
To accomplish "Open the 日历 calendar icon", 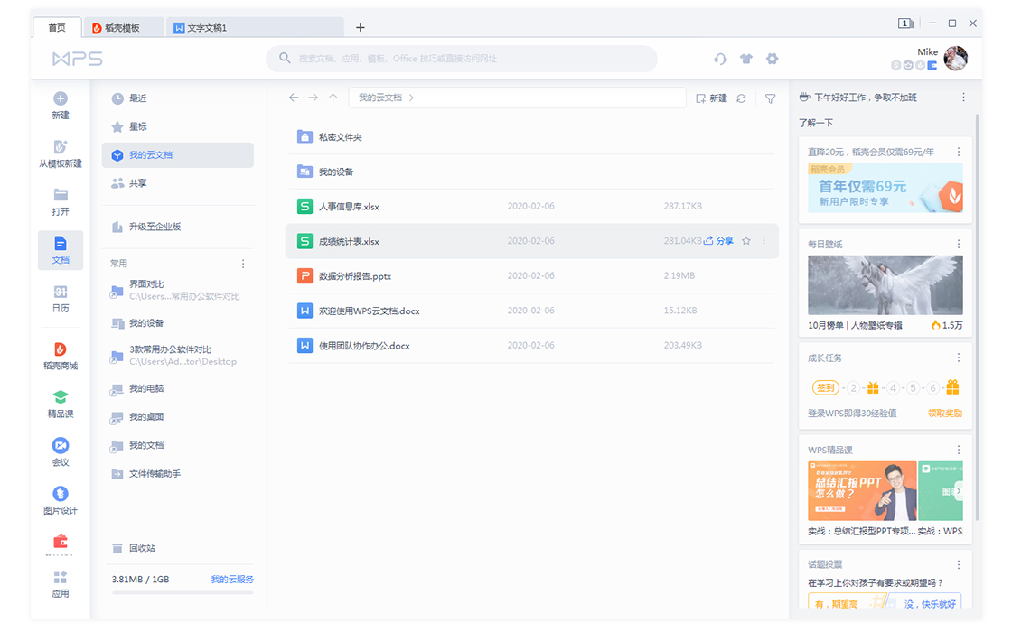I will point(60,292).
